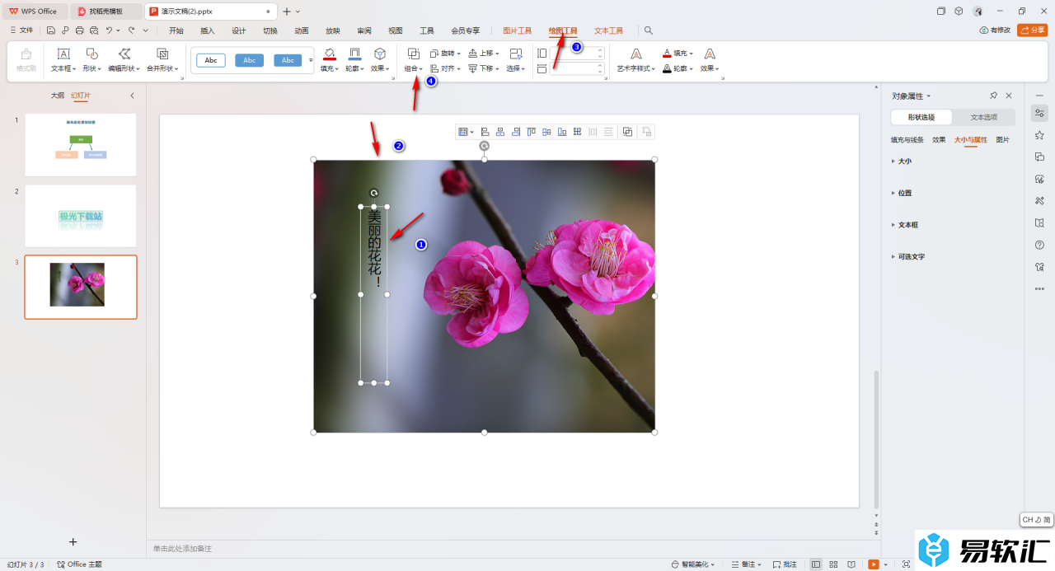
Task: Click align left icon in floating toolbar
Action: pyautogui.click(x=485, y=132)
